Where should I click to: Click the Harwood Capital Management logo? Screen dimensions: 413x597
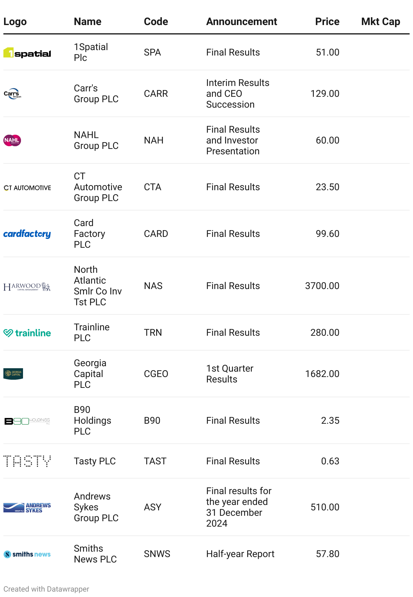click(27, 287)
